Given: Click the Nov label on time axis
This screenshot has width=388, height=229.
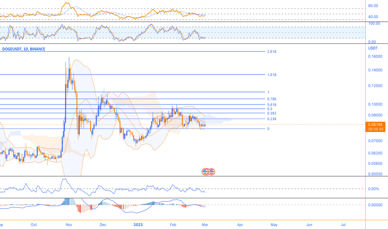Looking at the screenshot, I should 69,225.
